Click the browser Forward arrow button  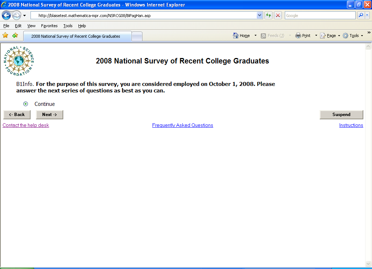pos(16,16)
